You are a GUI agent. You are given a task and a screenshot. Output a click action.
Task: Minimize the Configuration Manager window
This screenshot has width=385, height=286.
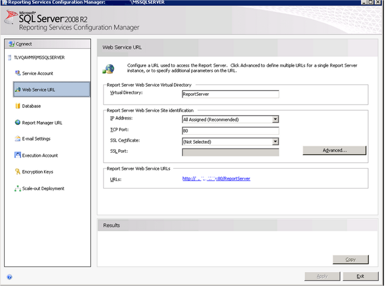point(364,2)
